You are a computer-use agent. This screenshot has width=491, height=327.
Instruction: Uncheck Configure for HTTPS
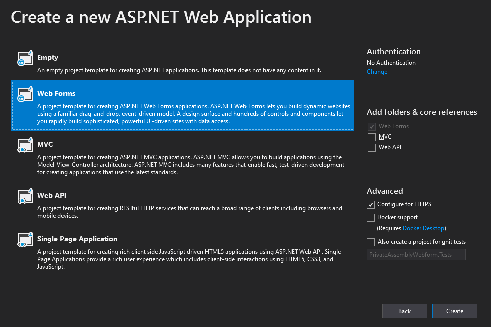tap(371, 205)
